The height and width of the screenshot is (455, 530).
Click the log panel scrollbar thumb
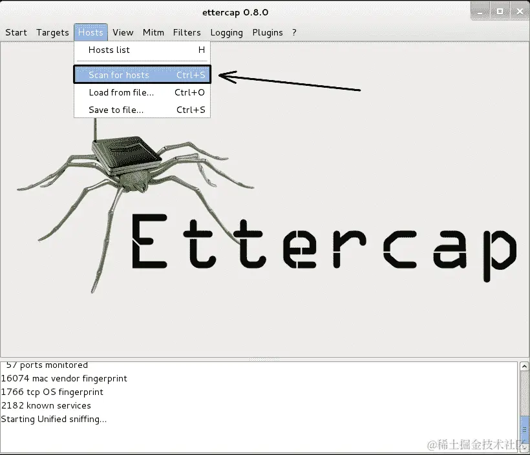(x=524, y=430)
